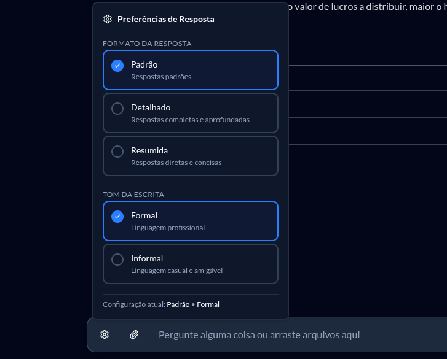
Task: Click the paperclip attach file icon
Action: click(x=134, y=334)
